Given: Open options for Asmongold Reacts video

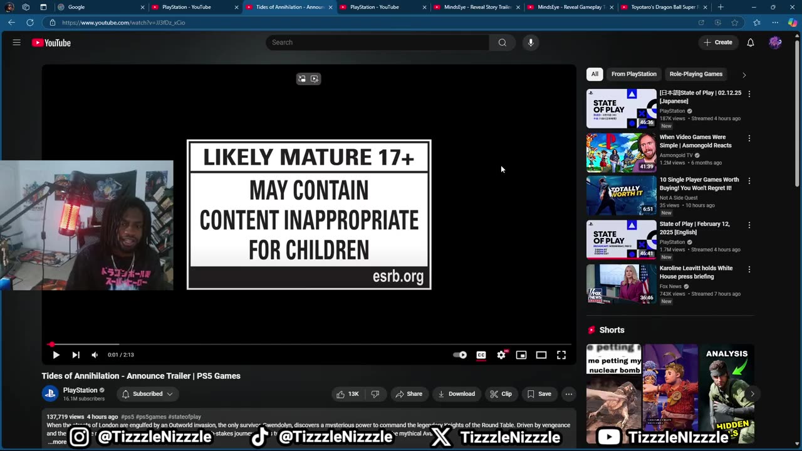Looking at the screenshot, I should click(749, 138).
